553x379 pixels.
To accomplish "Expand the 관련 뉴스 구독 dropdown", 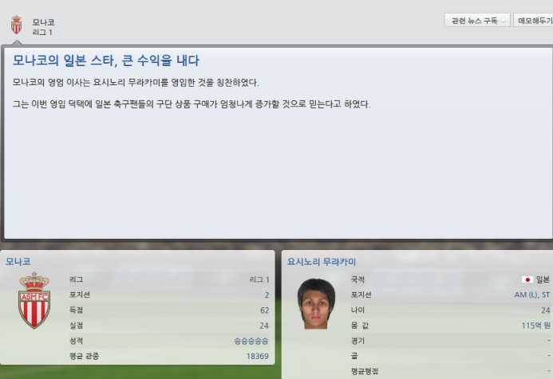I will (x=477, y=21).
